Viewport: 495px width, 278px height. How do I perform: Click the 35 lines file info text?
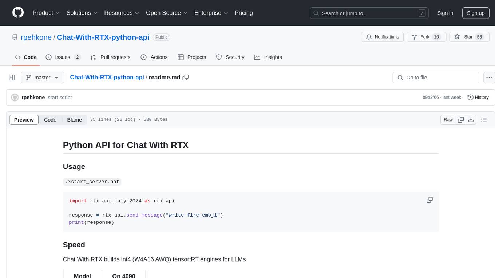pyautogui.click(x=129, y=120)
